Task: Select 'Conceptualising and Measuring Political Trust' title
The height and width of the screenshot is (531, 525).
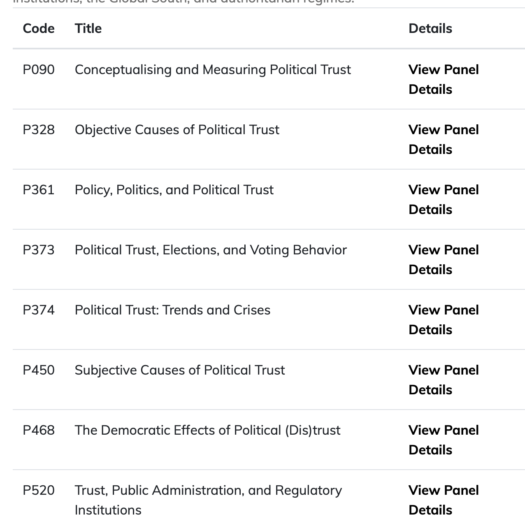Action: pyautogui.click(x=213, y=70)
